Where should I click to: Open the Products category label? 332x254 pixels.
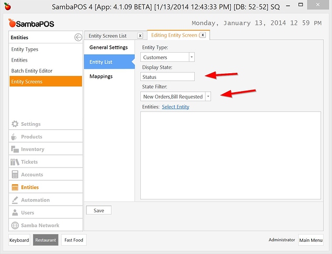32,137
